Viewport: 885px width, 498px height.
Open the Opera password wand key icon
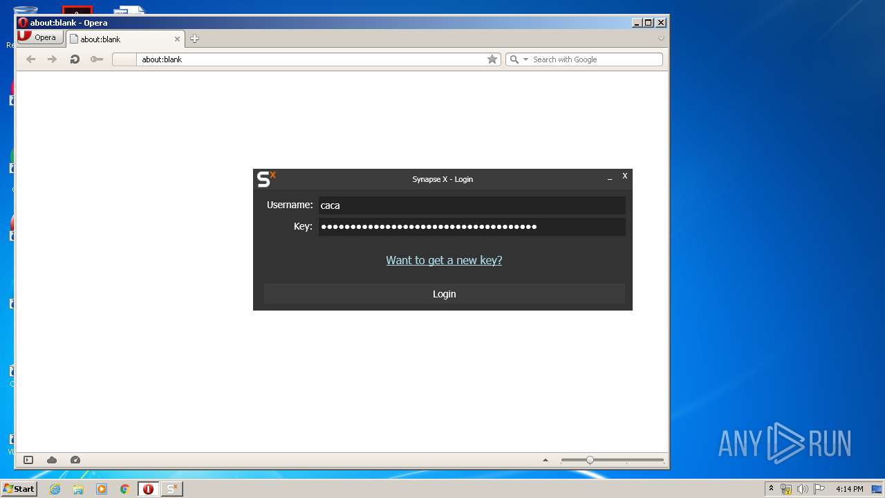click(x=97, y=59)
